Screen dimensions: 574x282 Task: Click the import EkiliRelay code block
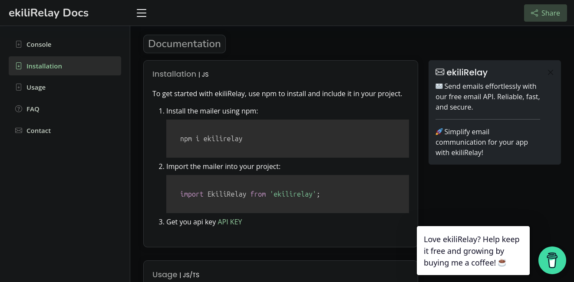[x=287, y=194]
